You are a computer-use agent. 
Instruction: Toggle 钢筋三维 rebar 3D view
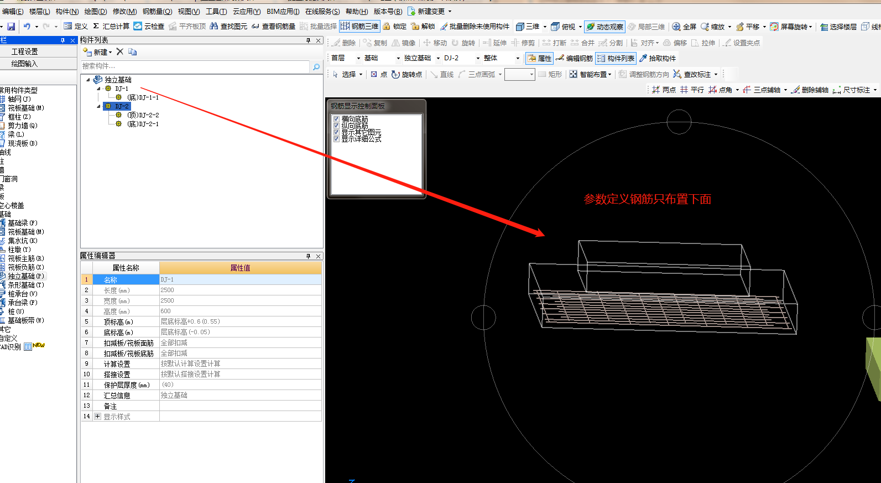pos(359,26)
